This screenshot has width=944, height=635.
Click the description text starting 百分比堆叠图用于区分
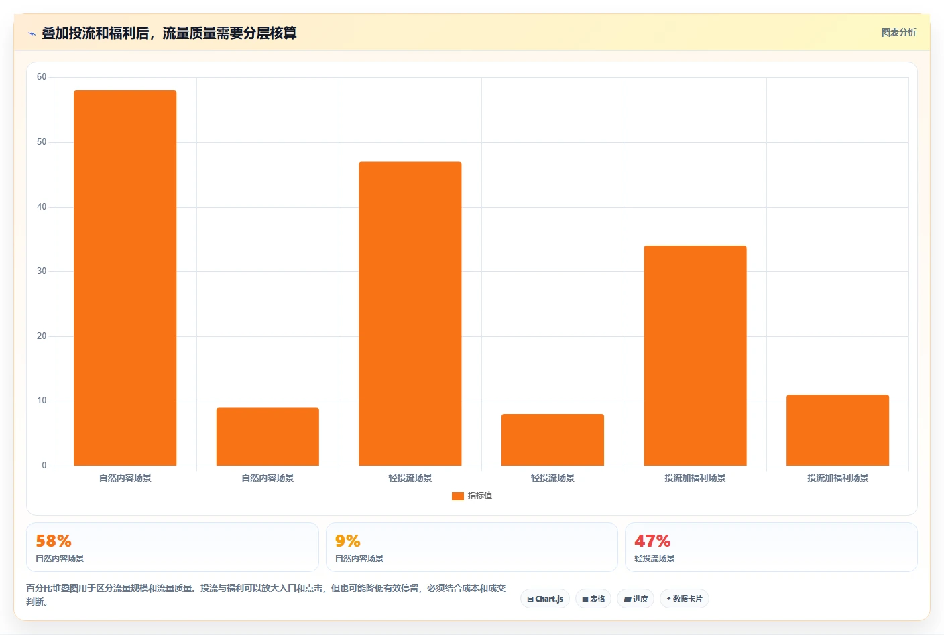click(x=266, y=595)
